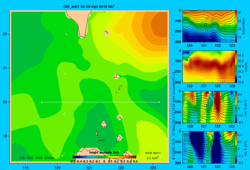Click the '1000' depth legend entry
The width and height of the screenshot is (250, 170).
30,158
